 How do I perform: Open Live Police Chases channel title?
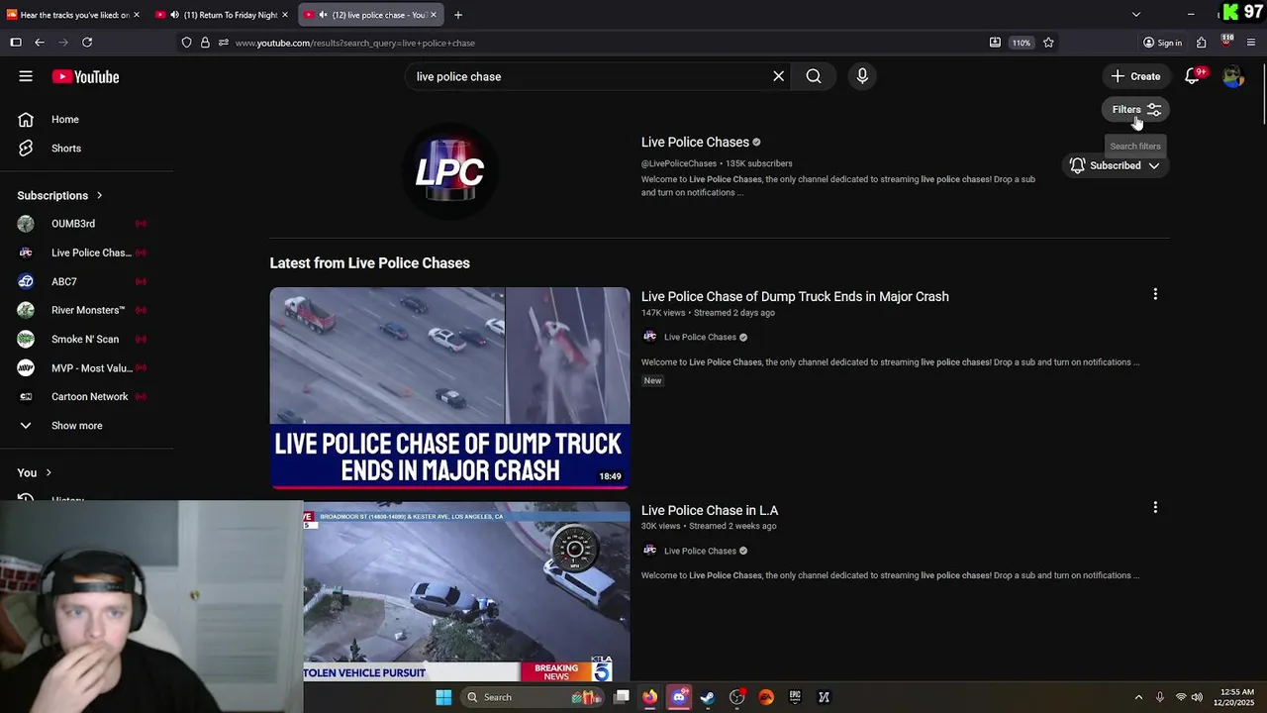click(x=695, y=142)
